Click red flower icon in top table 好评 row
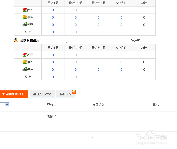This screenshot has height=149, width=177. point(25,10)
